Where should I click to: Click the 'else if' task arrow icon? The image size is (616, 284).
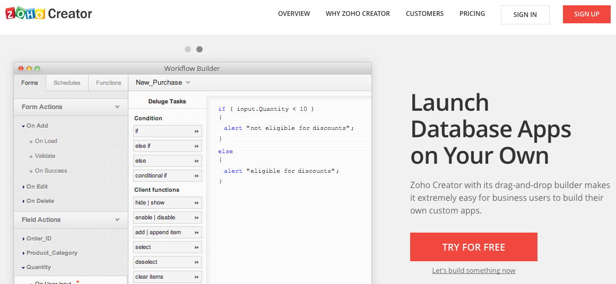coord(196,146)
